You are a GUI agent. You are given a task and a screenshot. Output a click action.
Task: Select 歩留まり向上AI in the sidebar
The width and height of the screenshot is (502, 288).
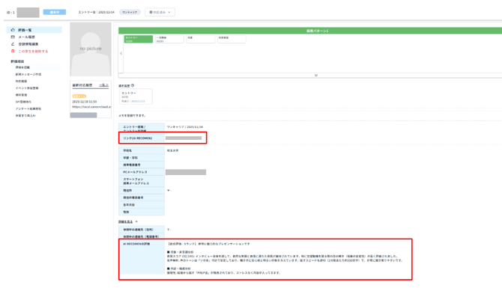(25, 116)
